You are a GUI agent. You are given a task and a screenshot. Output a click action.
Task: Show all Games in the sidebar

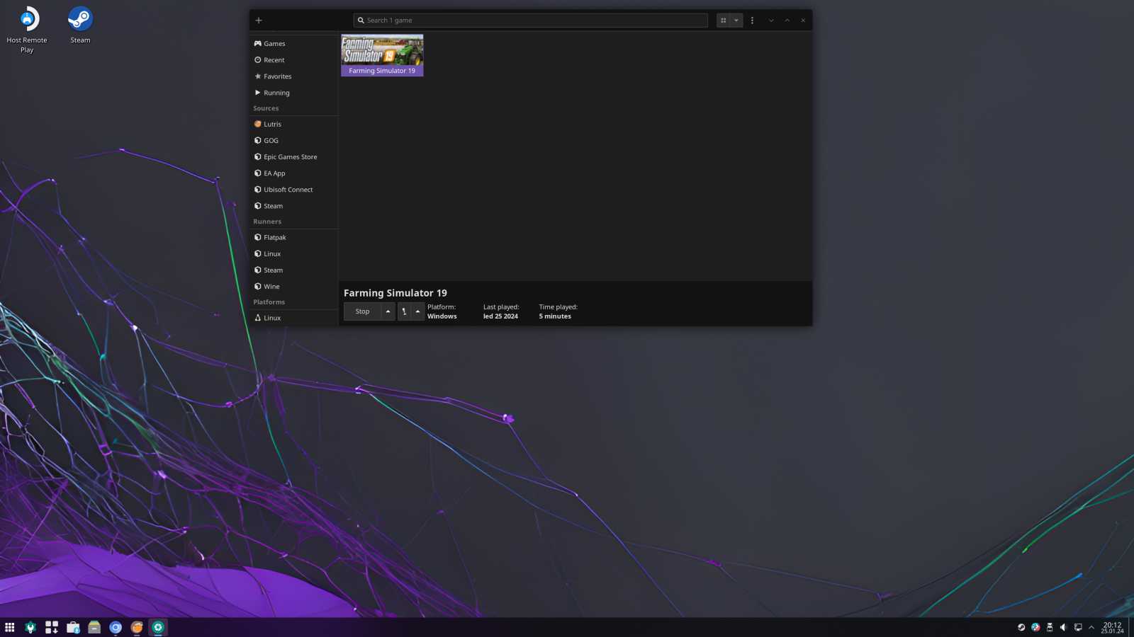point(293,44)
